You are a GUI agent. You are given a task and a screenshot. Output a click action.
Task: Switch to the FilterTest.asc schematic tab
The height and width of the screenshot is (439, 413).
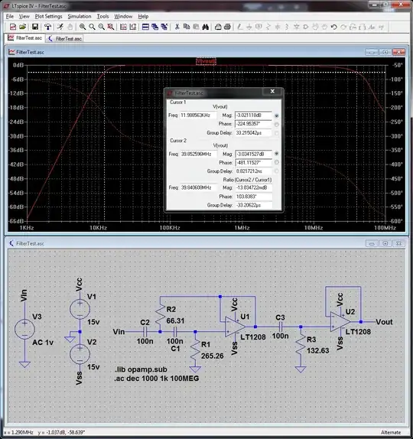point(65,39)
